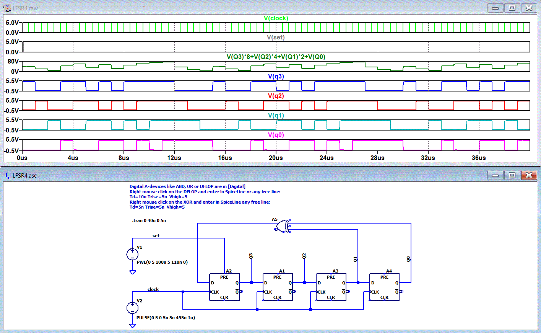Screen dimensions: 541x333
Task: Click the PULSE(0 5 0 5n 5n 495n 1u) value text
Action: (166, 318)
